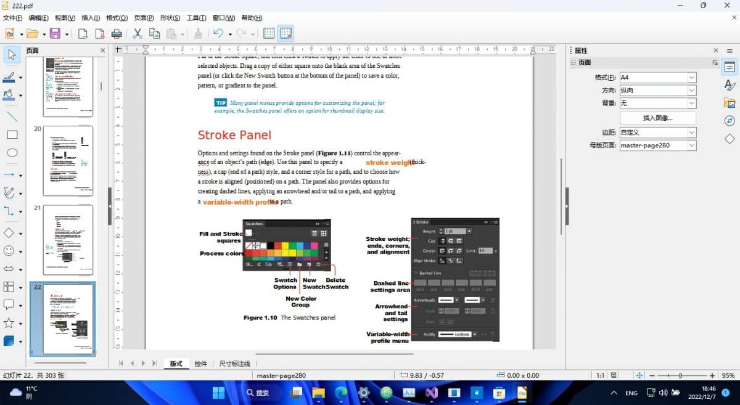Click the Undo icon
Screen dimensions: 740x405
click(219, 33)
